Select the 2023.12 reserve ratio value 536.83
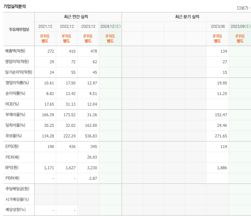251x216 pixels. pos(91,136)
